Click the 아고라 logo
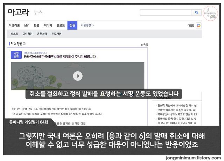Screen dimensions: 224x161 [18, 13]
